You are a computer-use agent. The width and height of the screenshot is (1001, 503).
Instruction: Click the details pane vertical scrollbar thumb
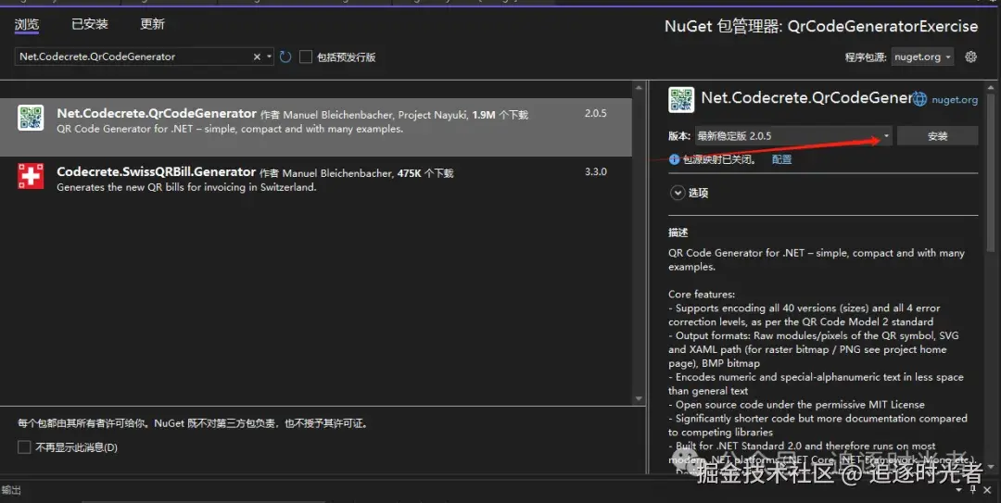991,172
